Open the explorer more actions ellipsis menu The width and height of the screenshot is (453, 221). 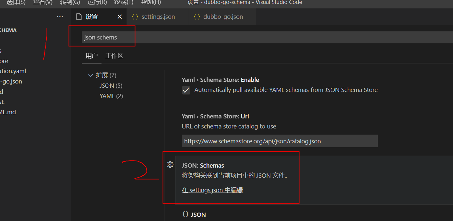tap(60, 17)
